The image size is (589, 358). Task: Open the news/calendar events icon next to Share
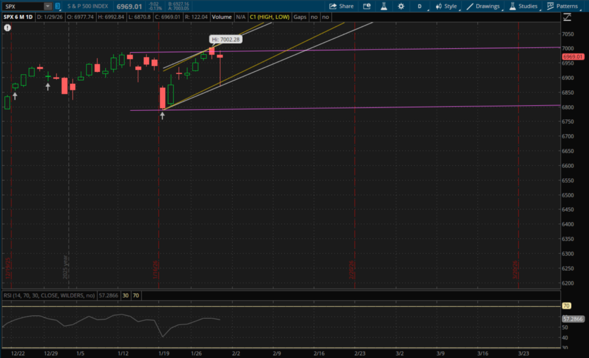(x=367, y=6)
